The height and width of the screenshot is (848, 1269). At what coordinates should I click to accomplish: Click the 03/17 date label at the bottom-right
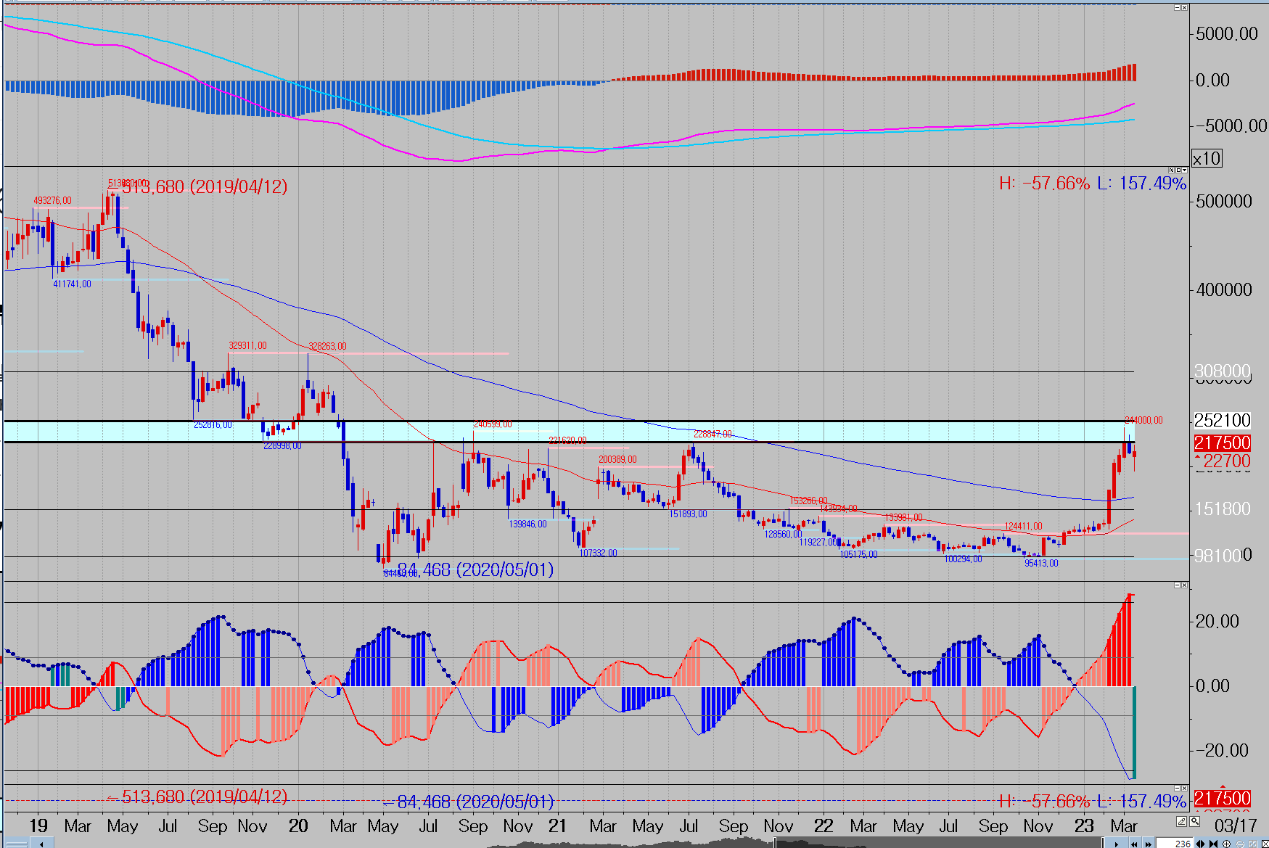pos(1236,826)
